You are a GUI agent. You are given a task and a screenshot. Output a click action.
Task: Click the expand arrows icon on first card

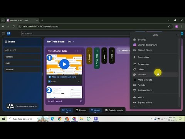[x=79, y=81]
